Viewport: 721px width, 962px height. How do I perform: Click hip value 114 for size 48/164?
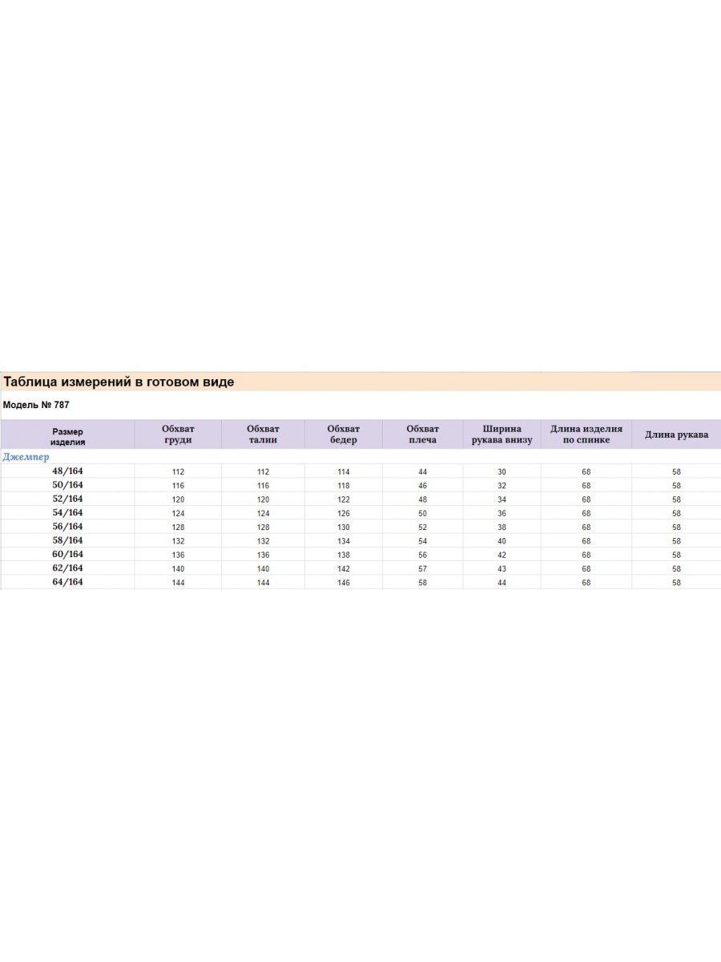tap(344, 472)
